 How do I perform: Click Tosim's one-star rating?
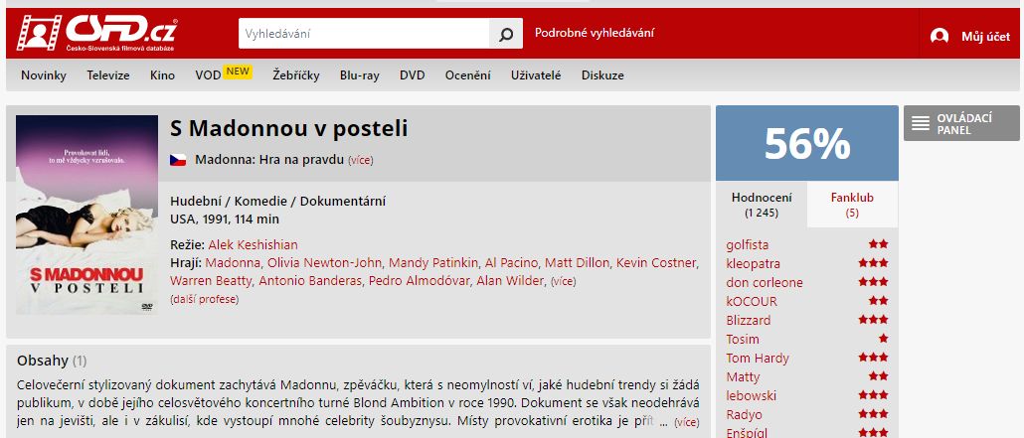pos(884,339)
